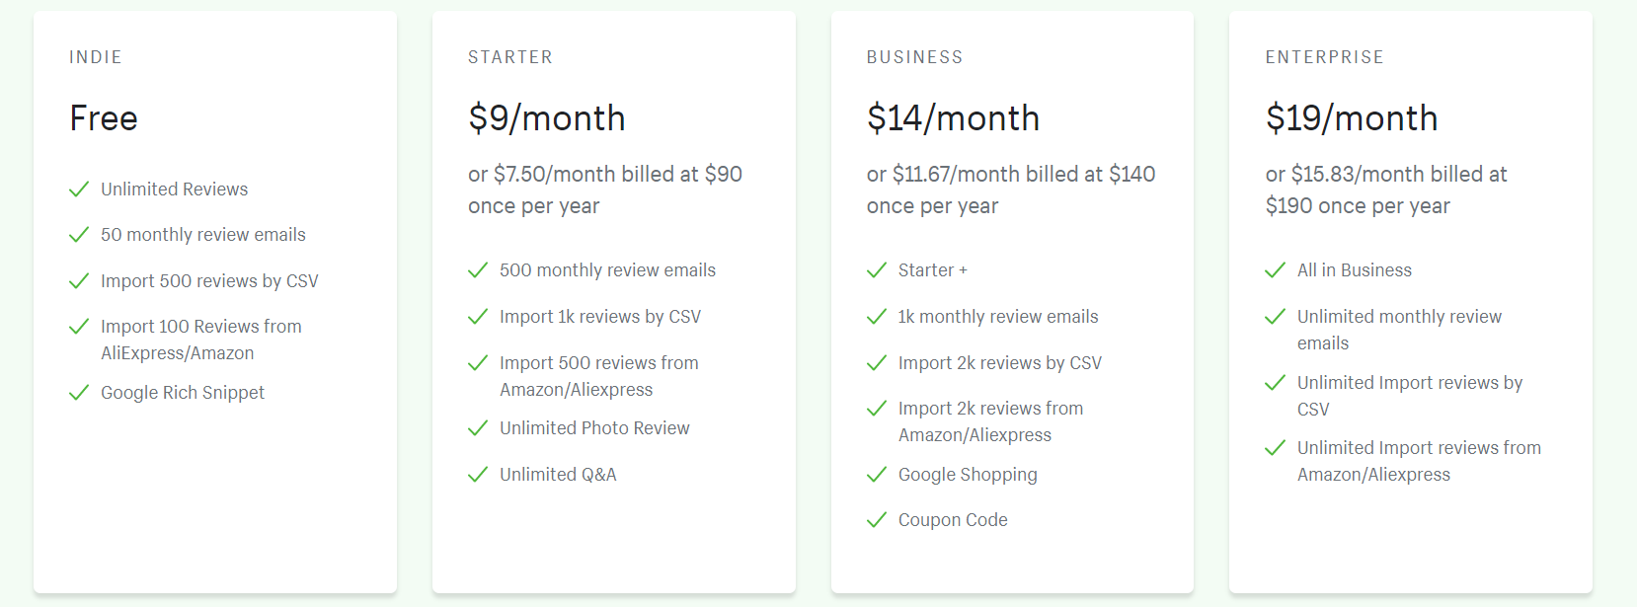Click the checkmark beside Unlimited Reviews
This screenshot has height=607, width=1637.
pos(79,190)
